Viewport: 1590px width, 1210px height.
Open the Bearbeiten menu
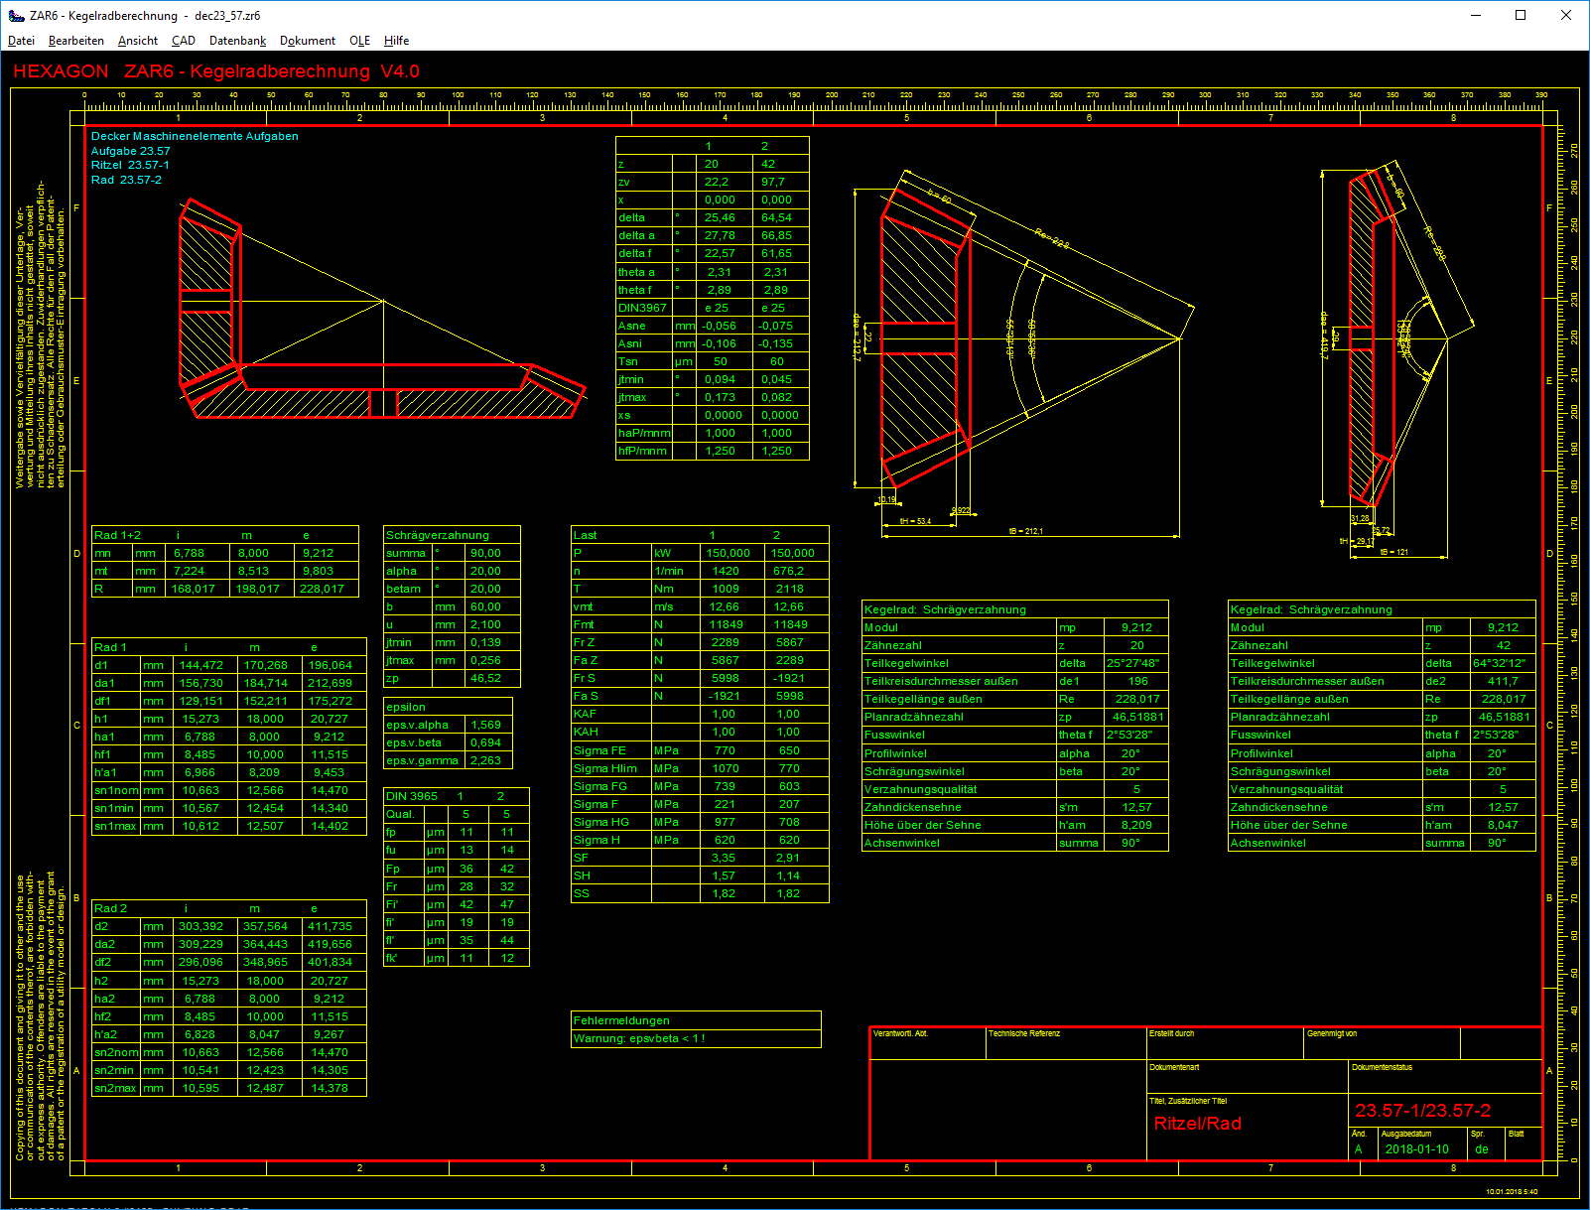coord(75,41)
